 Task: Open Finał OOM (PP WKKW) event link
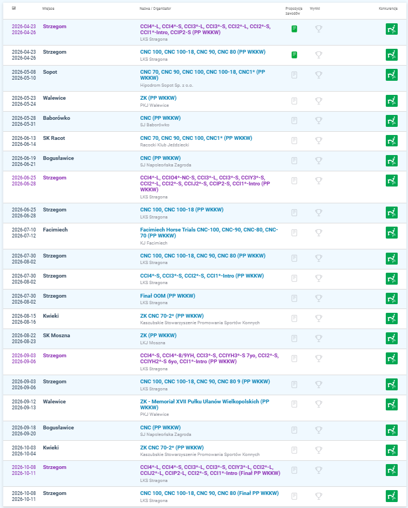(167, 296)
